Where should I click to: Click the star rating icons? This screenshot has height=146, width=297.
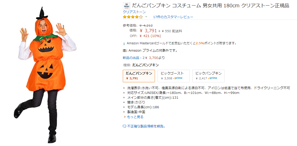pyautogui.click(x=133, y=17)
